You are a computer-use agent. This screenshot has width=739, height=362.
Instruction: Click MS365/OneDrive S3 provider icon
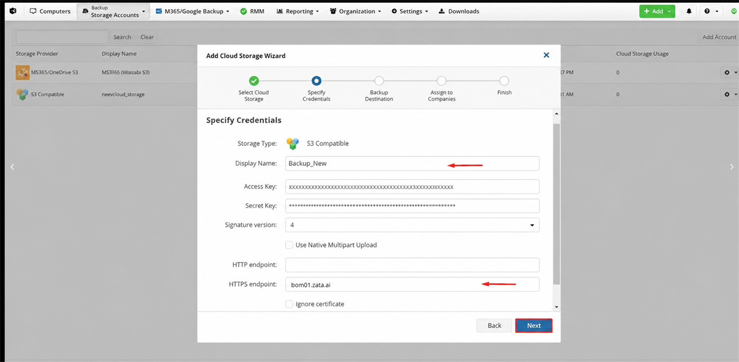point(22,72)
